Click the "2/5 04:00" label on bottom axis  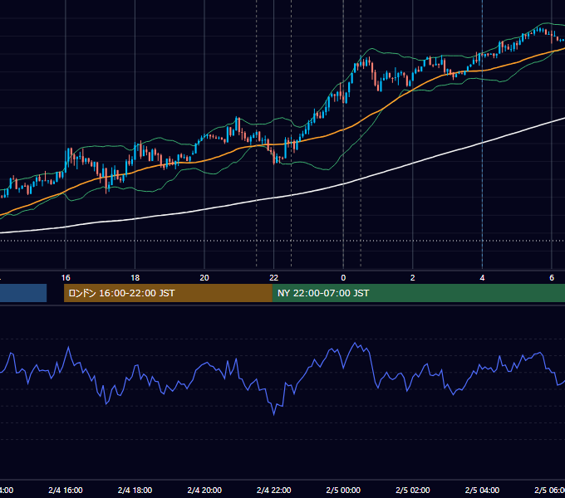tap(482, 490)
